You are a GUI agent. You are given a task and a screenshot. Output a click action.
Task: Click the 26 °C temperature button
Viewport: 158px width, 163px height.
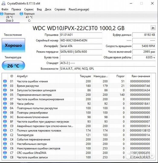click(x=13, y=66)
